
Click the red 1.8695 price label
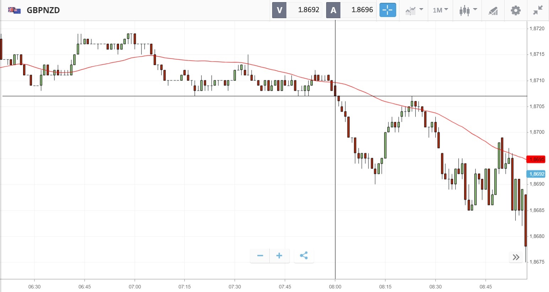[536, 159]
